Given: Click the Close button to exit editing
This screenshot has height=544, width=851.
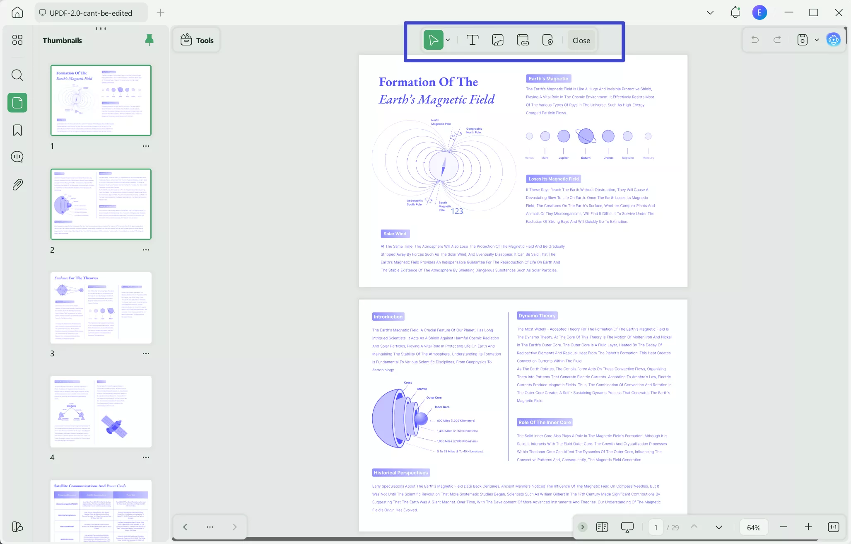Looking at the screenshot, I should [x=581, y=40].
